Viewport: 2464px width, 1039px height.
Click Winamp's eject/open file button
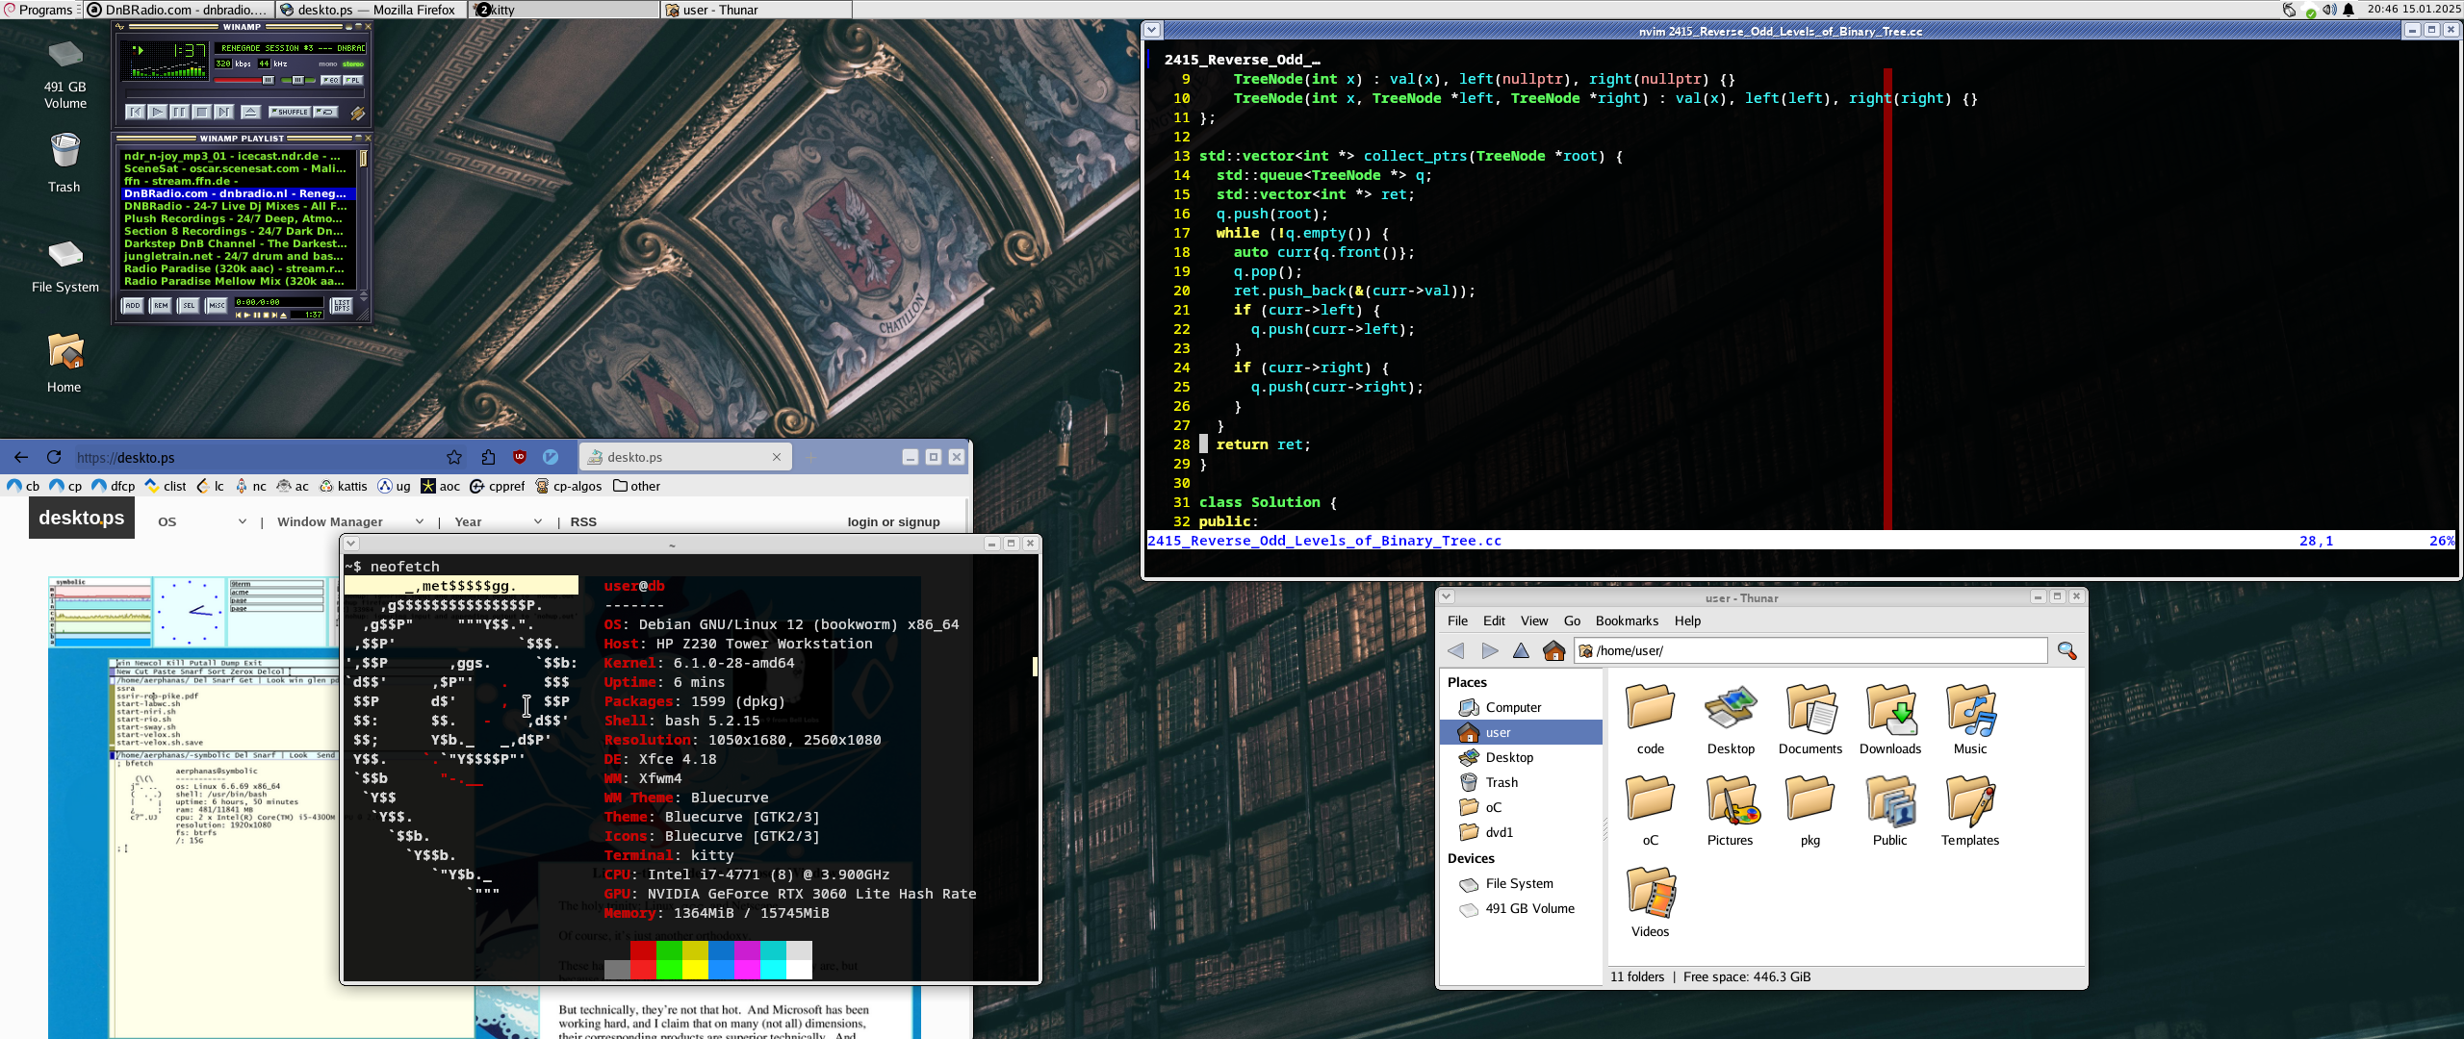coord(250,113)
